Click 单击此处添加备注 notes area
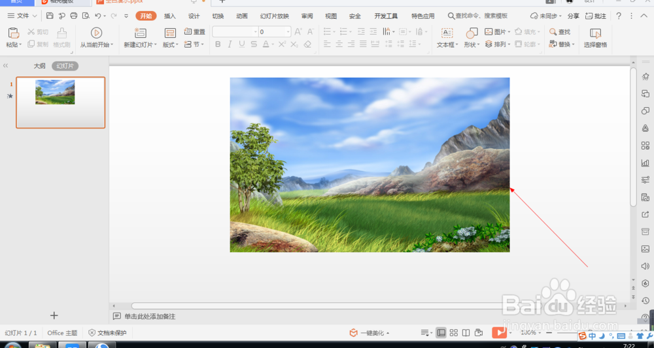This screenshot has width=654, height=348. pyautogui.click(x=150, y=317)
